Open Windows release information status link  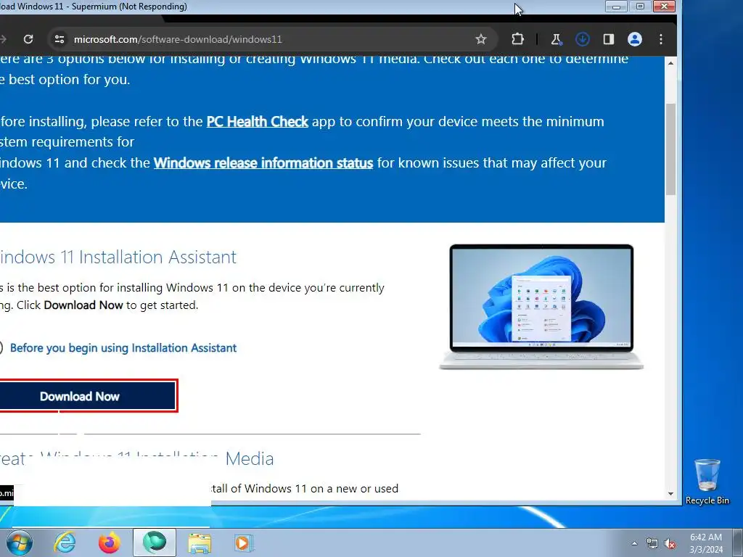coord(263,163)
